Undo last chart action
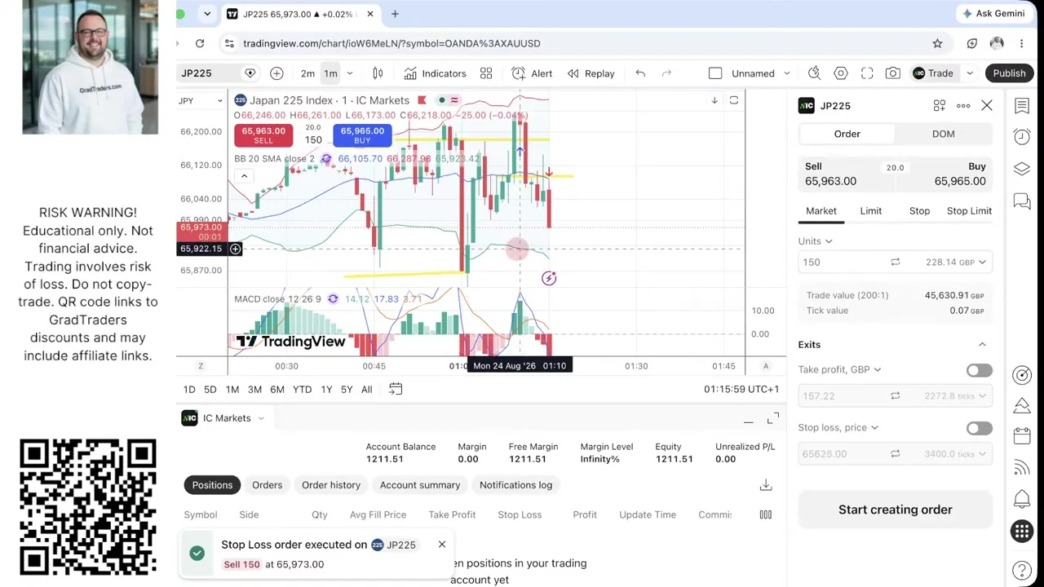This screenshot has width=1044, height=587. [640, 73]
